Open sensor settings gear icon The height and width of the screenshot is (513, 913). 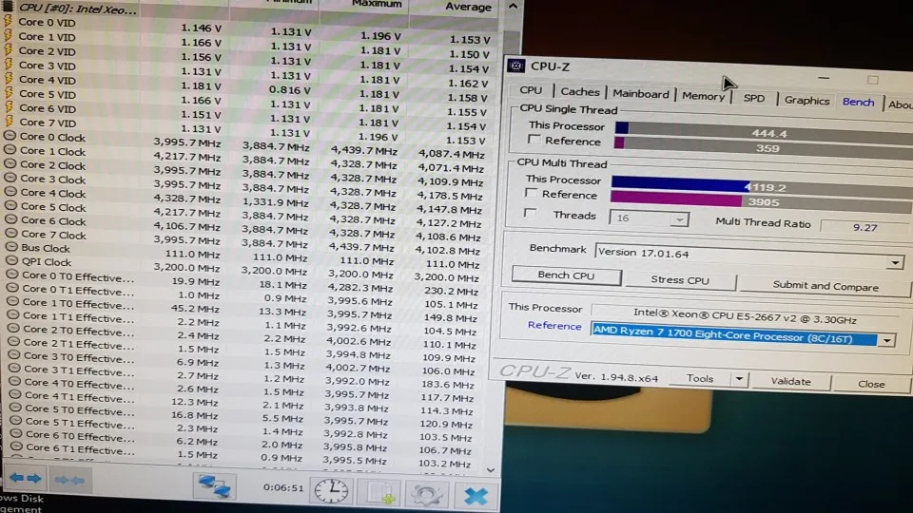(x=427, y=494)
